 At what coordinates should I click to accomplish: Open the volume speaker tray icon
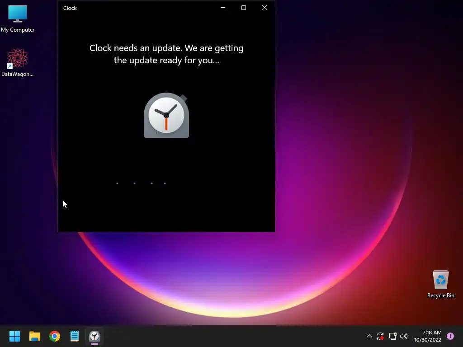coord(404,336)
